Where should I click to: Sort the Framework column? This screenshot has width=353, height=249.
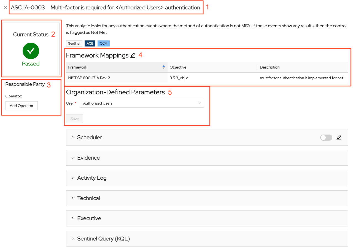tap(164, 67)
